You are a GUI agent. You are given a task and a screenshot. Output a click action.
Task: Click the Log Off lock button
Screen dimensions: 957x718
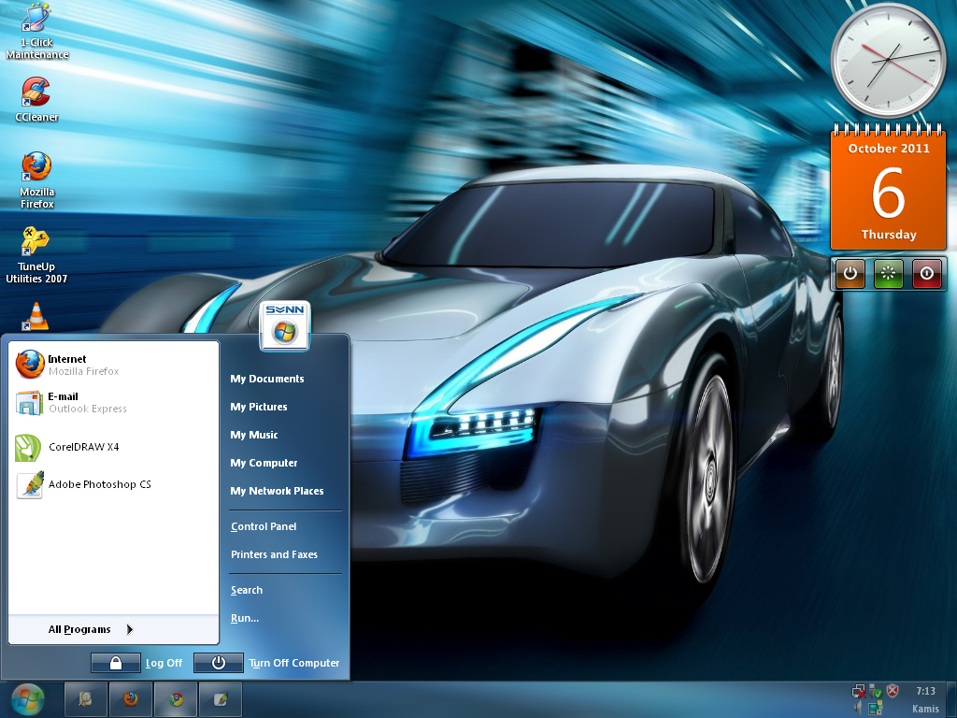click(116, 663)
